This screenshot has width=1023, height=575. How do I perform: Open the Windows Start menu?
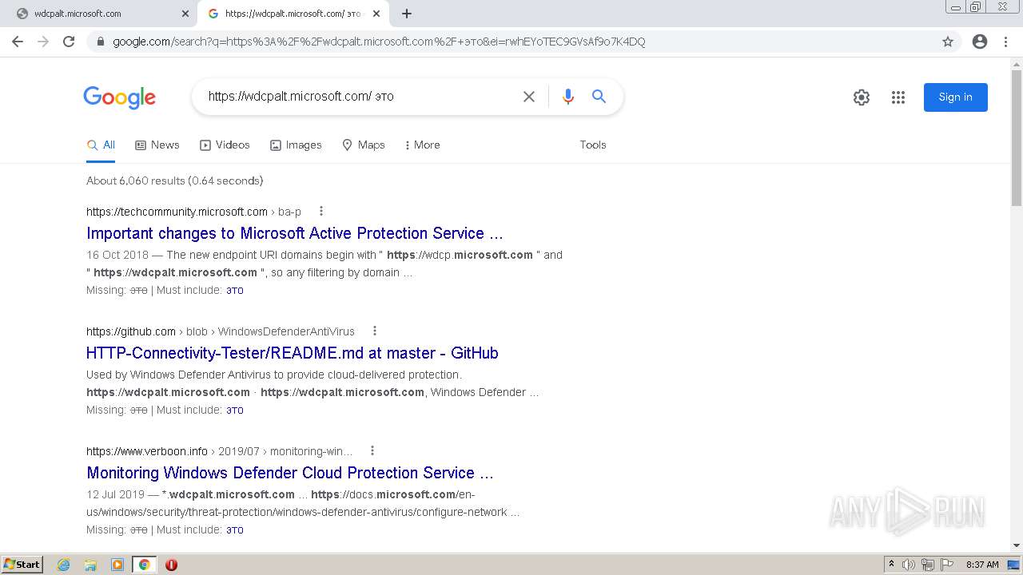tap(22, 565)
